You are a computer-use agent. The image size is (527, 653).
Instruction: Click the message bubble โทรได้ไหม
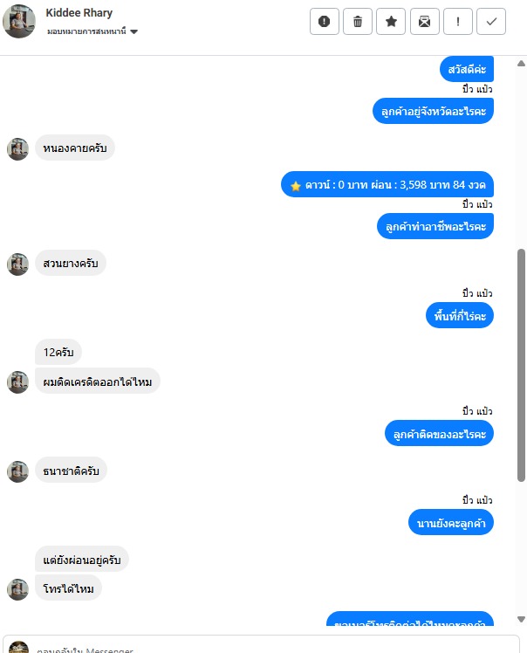pos(68,588)
